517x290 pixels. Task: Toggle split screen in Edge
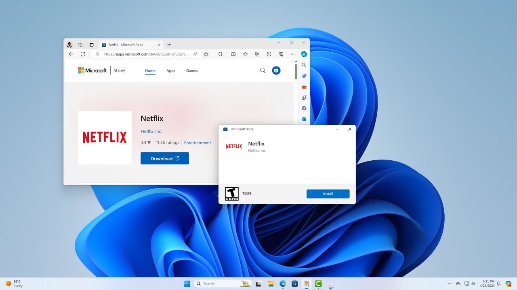click(x=233, y=54)
